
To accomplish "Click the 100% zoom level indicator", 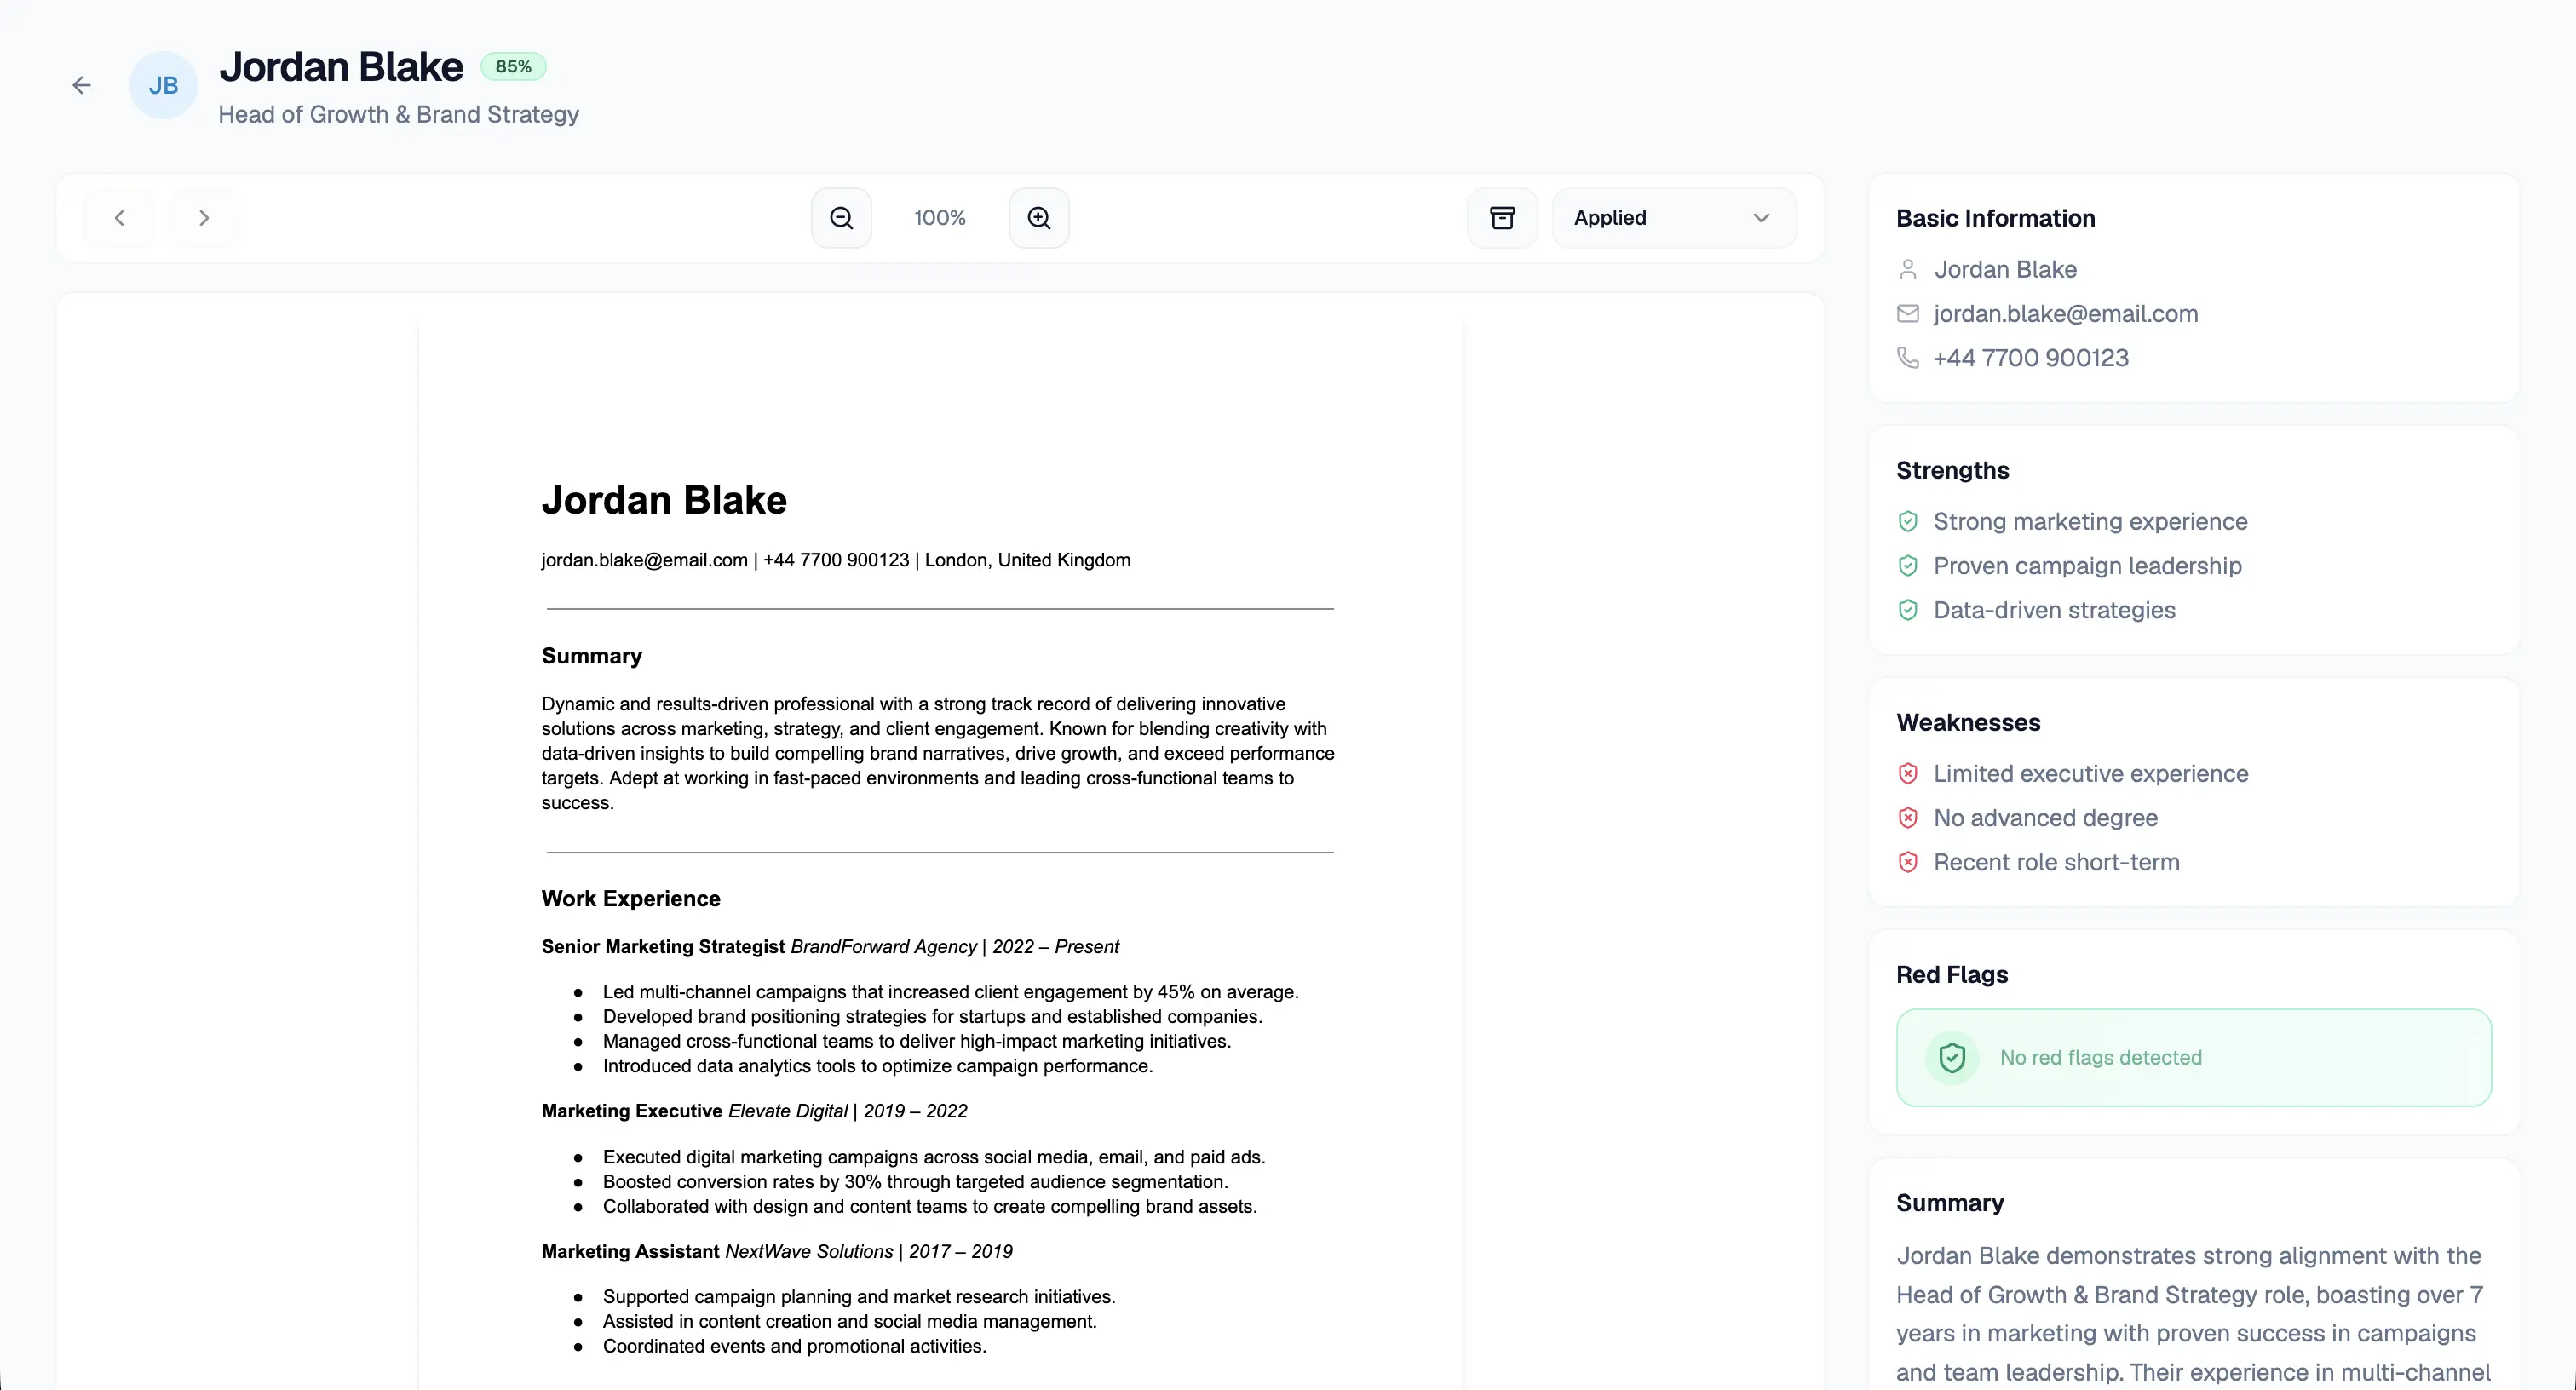I will [938, 217].
